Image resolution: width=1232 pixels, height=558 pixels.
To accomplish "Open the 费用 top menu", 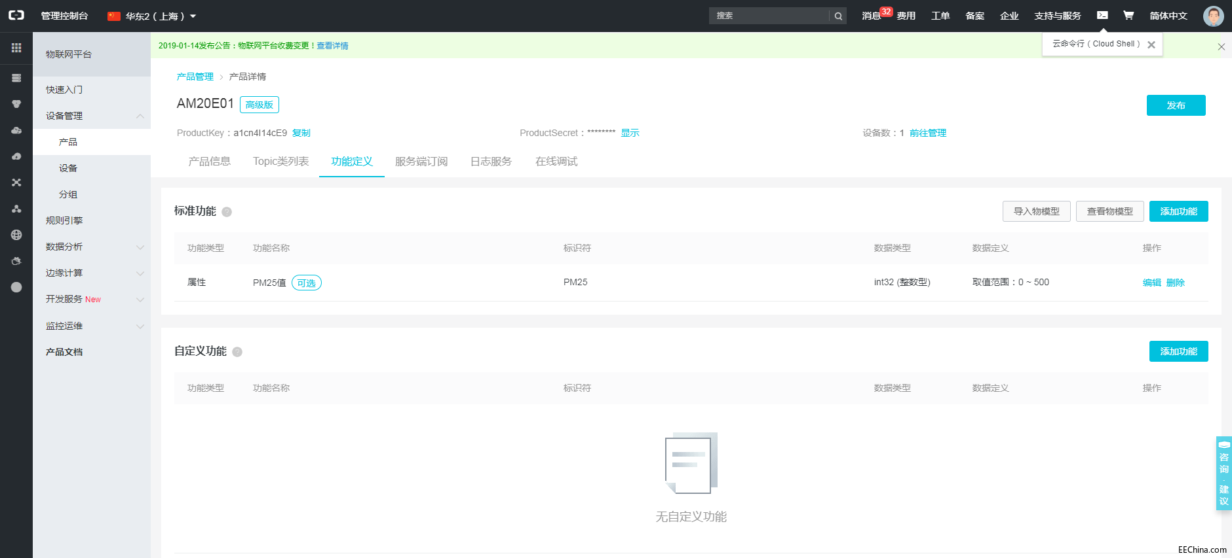I will click(906, 16).
